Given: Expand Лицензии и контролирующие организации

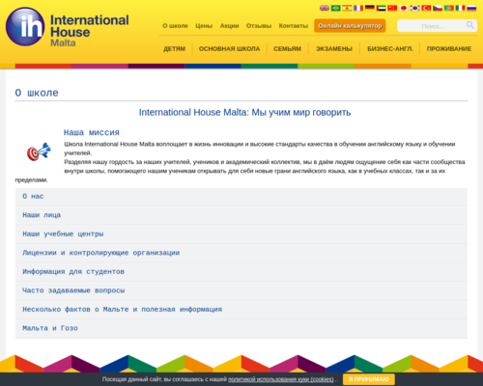Looking at the screenshot, I should click(x=241, y=253).
